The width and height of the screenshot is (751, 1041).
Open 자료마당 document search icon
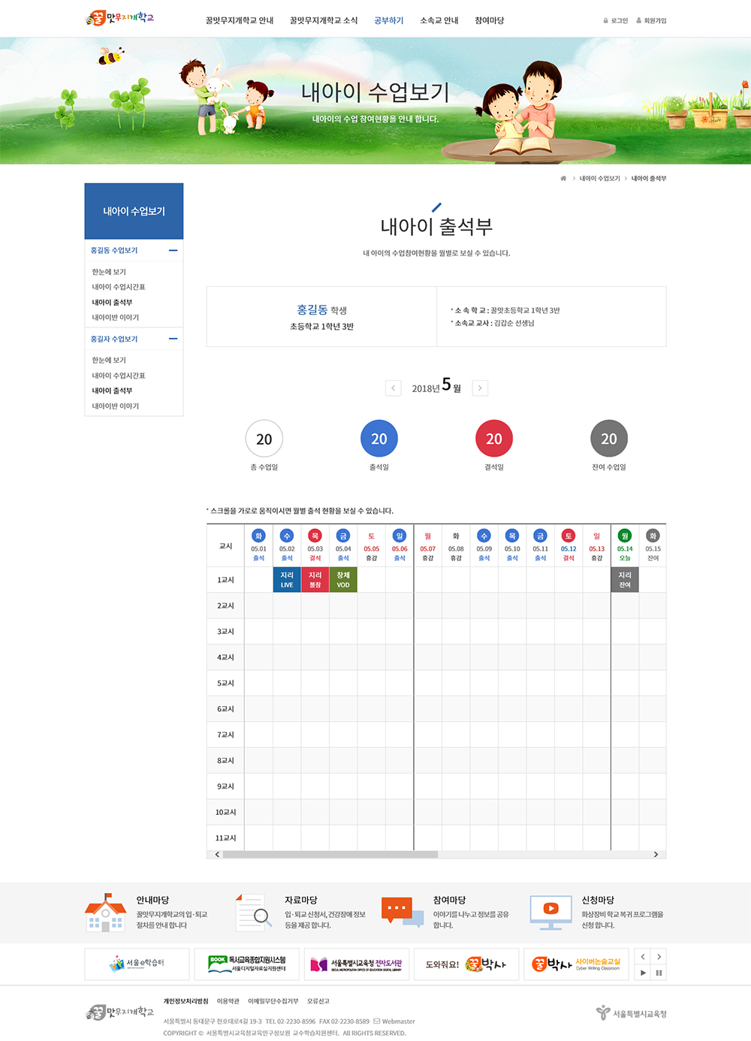click(253, 913)
